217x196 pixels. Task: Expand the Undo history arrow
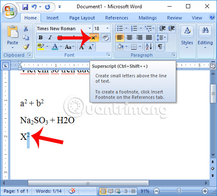pyautogui.click(x=40, y=7)
